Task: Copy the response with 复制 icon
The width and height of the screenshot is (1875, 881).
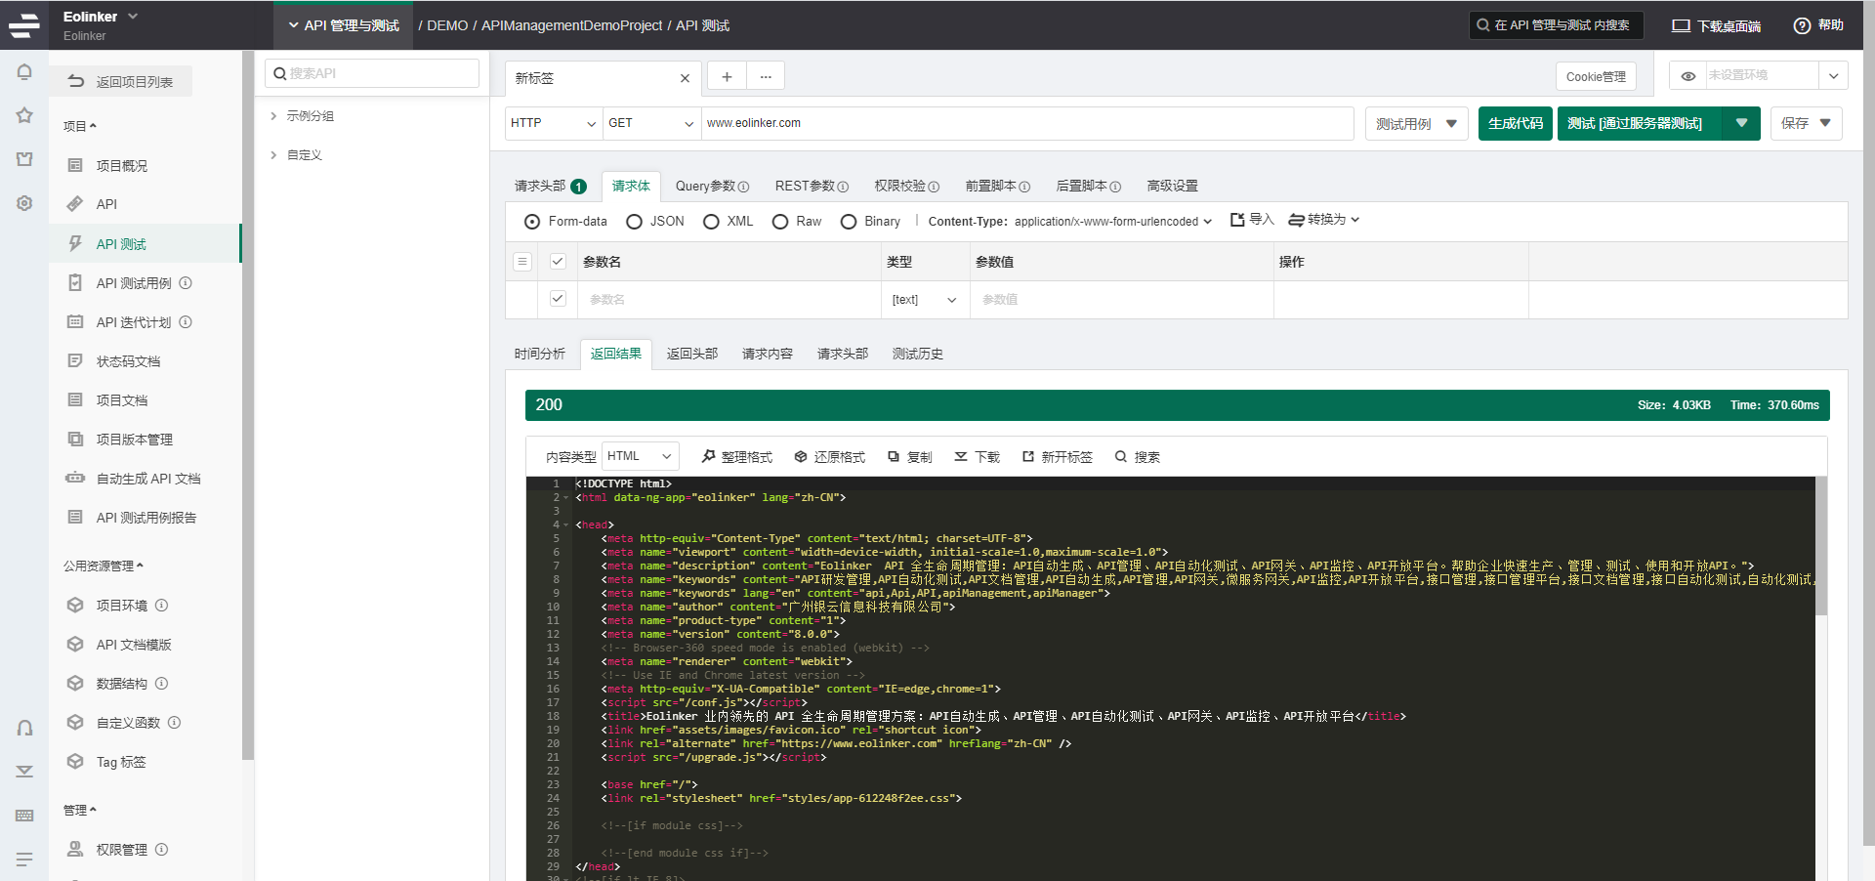Action: click(x=894, y=456)
